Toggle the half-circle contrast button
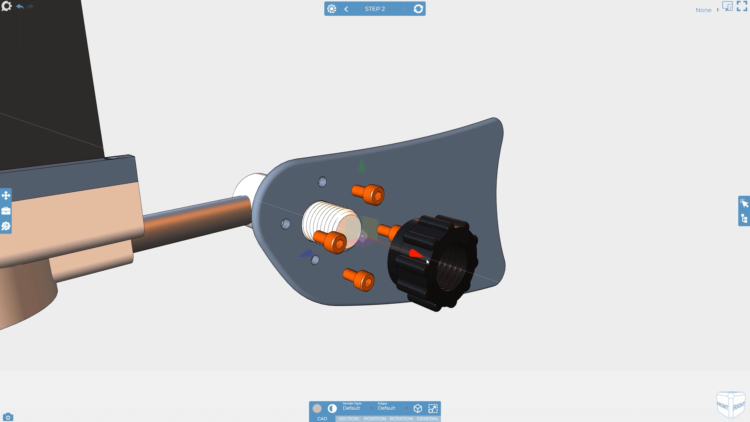The width and height of the screenshot is (750, 422). (332, 408)
